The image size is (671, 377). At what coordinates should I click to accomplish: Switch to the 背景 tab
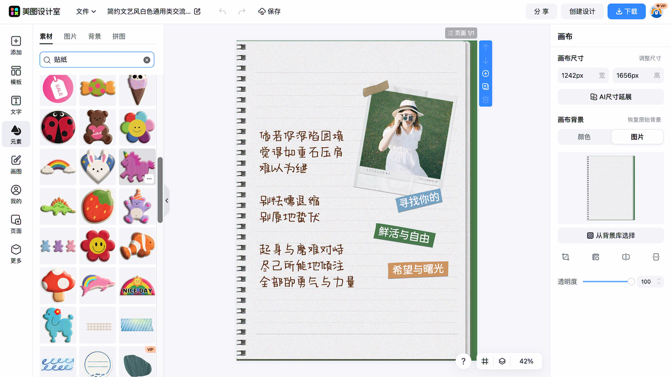(95, 37)
